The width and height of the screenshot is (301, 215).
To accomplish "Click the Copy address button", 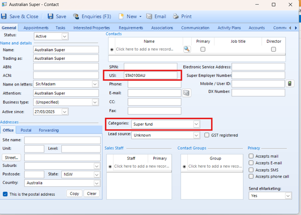I will 74,194.
